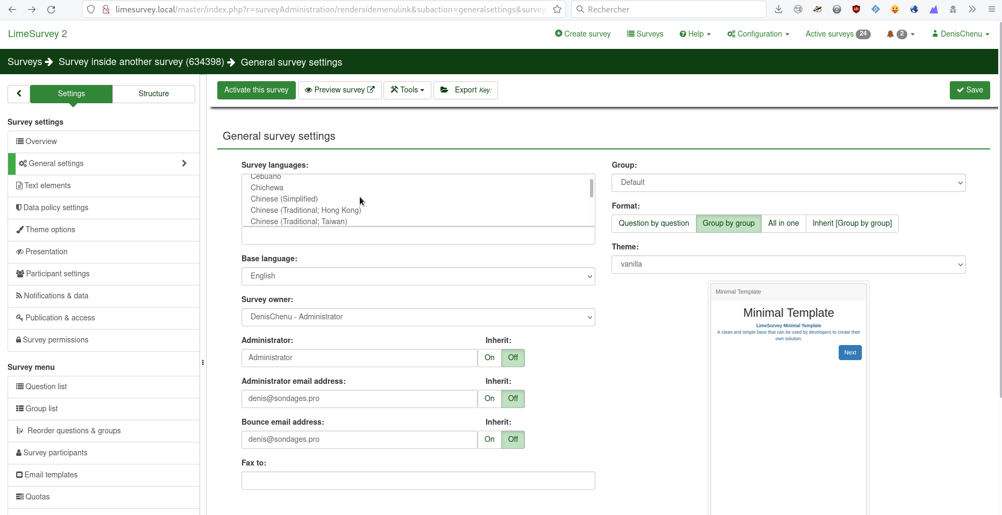
Task: Click the Activate this survey button
Action: 256,90
